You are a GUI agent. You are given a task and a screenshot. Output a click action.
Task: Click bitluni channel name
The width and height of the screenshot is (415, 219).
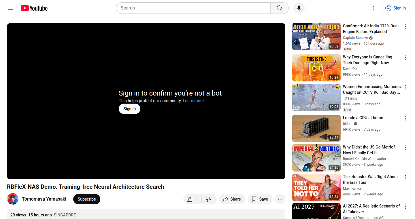coord(348,124)
